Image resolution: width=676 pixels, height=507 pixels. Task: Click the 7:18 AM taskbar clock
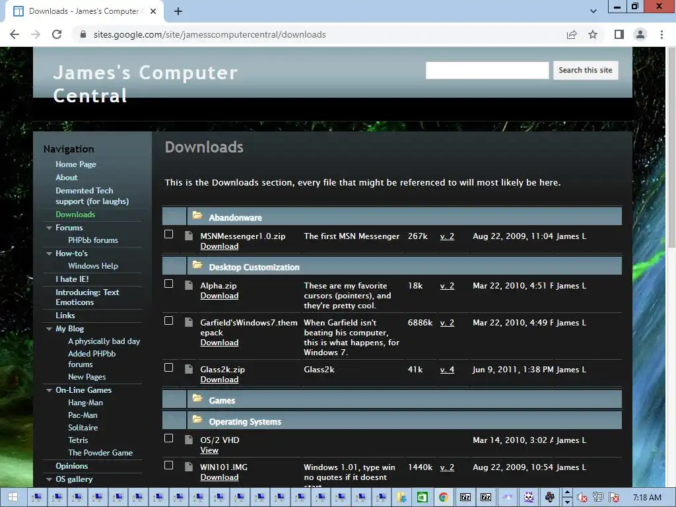647,498
